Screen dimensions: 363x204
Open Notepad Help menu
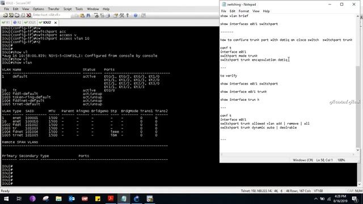[266, 11]
